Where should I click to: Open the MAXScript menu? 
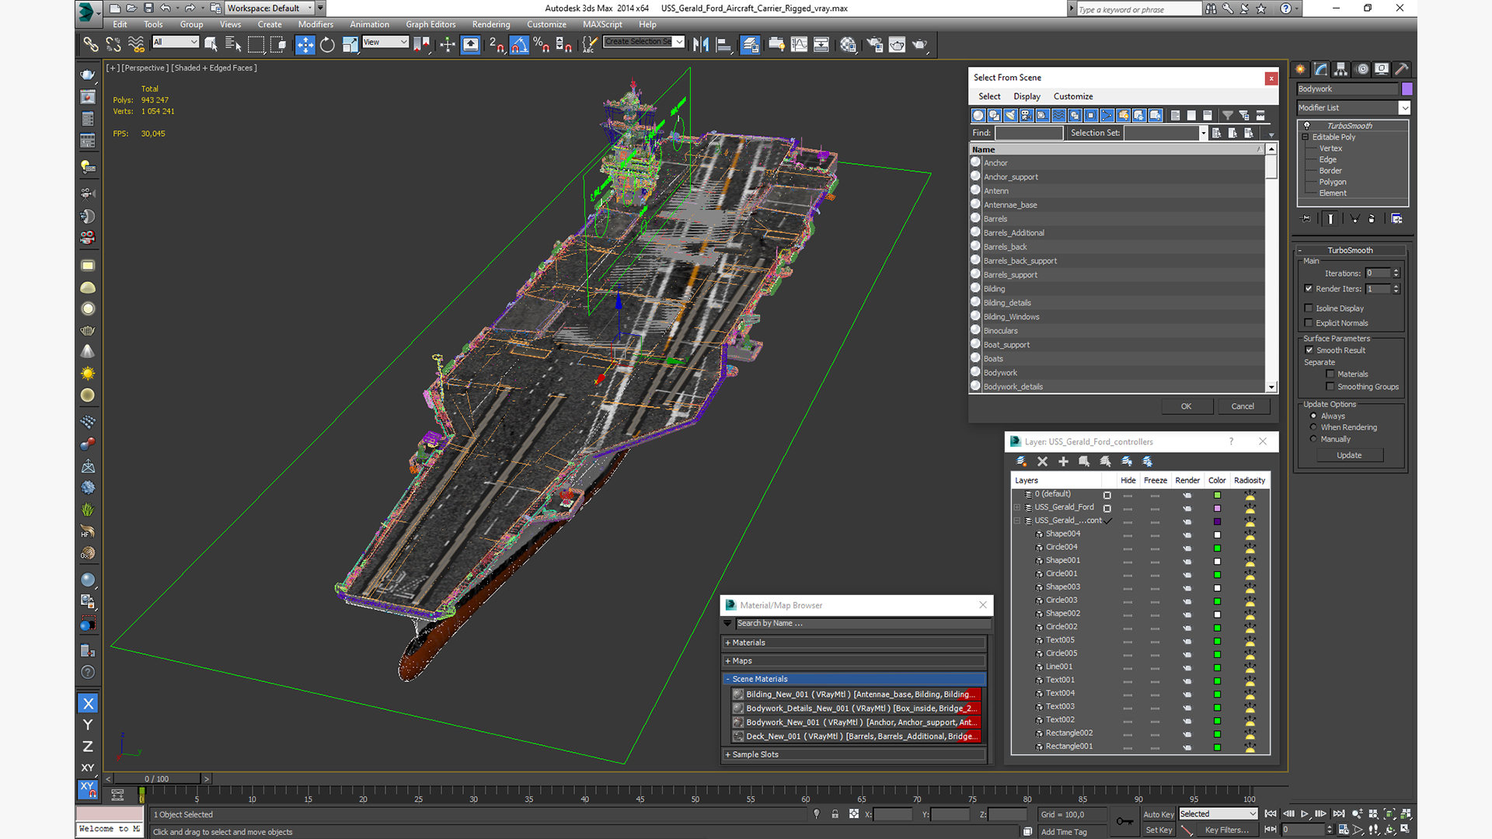602,25
